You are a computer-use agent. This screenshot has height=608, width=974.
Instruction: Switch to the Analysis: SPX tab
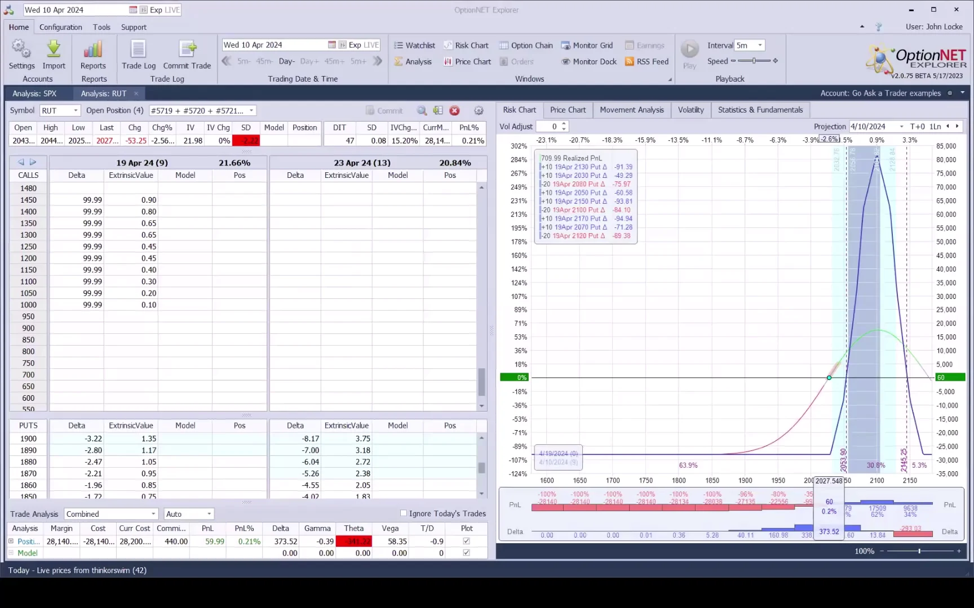pos(34,93)
